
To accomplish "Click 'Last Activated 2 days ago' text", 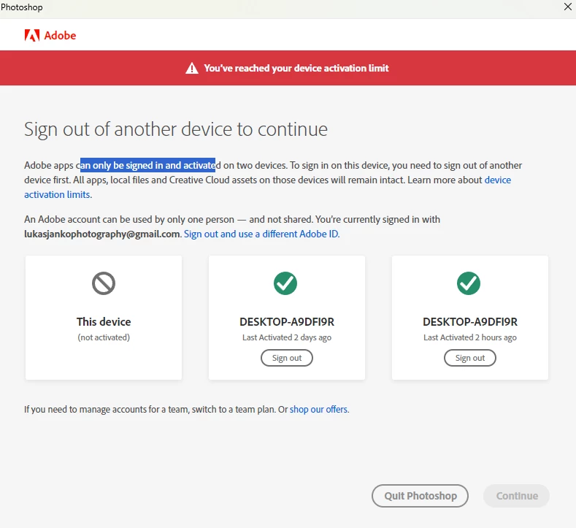I will (287, 337).
